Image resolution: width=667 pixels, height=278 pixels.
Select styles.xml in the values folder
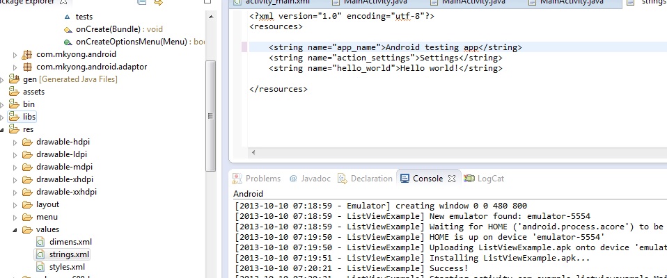(67, 267)
